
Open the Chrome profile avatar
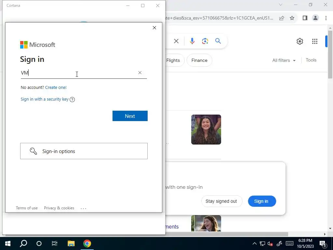(x=315, y=18)
